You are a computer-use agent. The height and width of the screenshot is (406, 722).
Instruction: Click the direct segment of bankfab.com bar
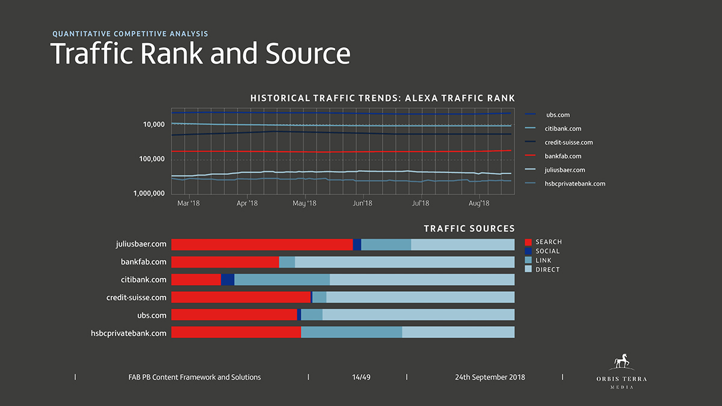click(404, 262)
